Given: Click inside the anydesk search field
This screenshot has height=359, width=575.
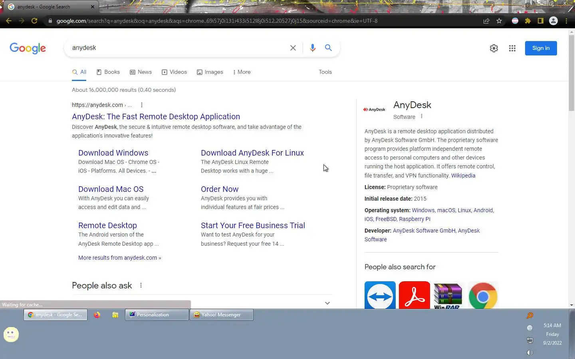Looking at the screenshot, I should tap(178, 48).
